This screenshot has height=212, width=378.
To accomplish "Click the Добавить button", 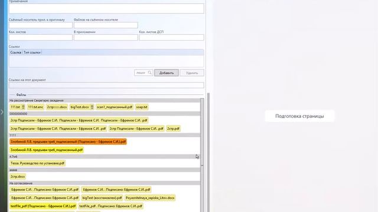I will click(167, 73).
